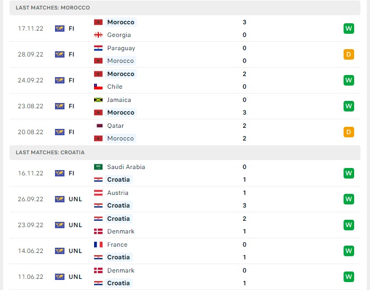Select the Croatia vs Denmark 23.09.22 match row
Screen dimensions: 370x290
185,225
